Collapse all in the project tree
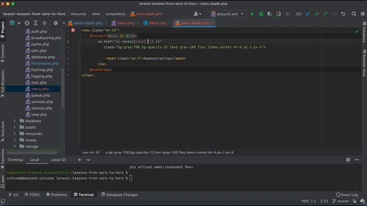Viewport: 367px width, 206px height. (44, 23)
